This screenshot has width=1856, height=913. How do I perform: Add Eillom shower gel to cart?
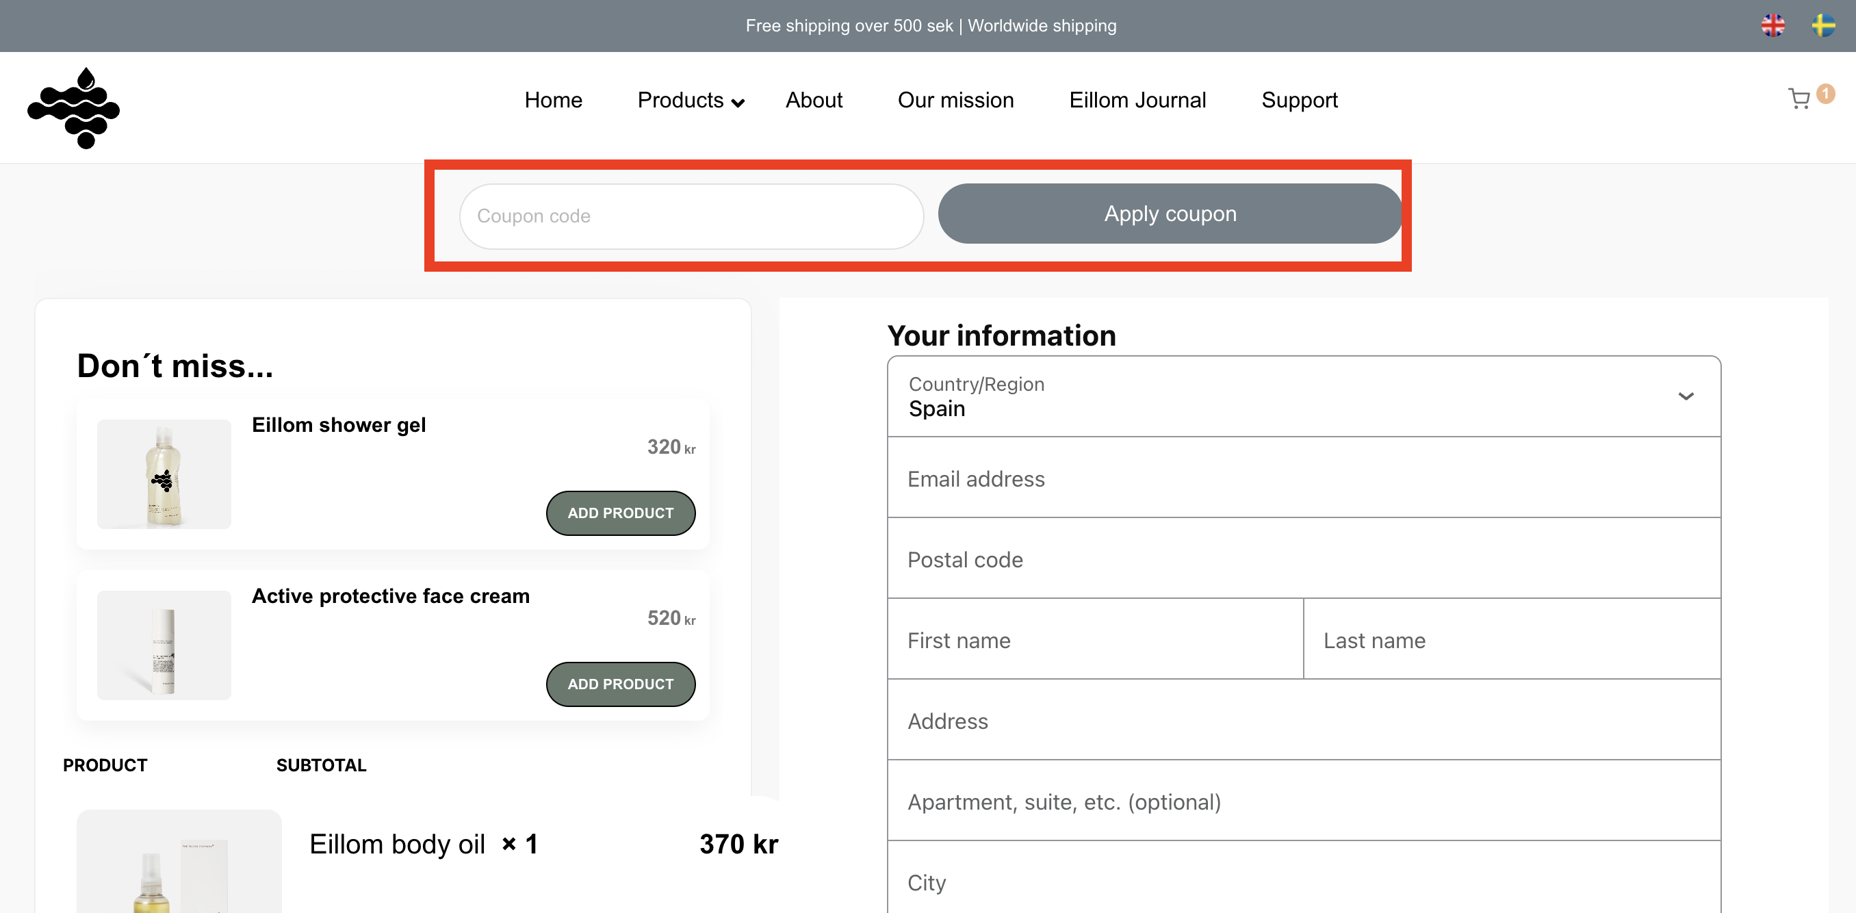coord(620,513)
